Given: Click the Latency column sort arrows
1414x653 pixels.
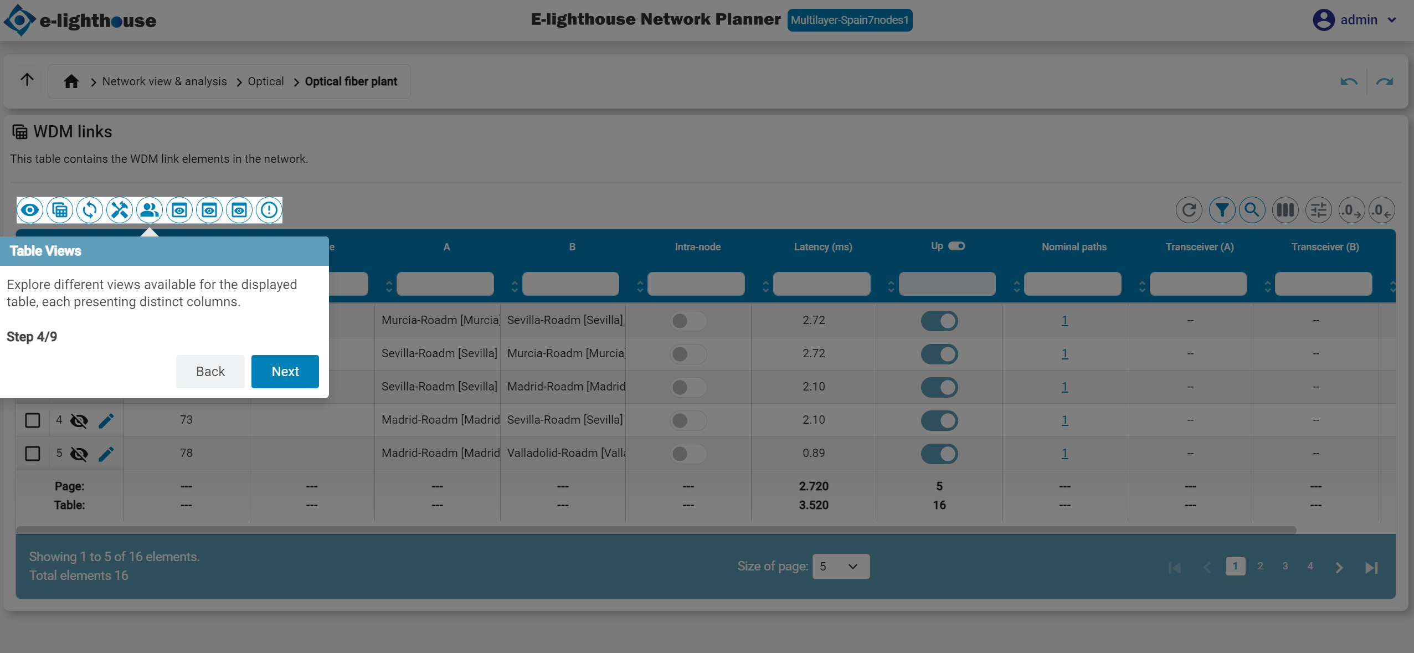Looking at the screenshot, I should coord(765,286).
